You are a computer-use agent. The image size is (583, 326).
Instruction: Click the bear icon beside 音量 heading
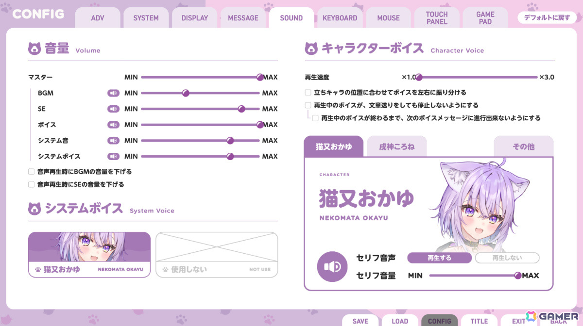point(34,49)
